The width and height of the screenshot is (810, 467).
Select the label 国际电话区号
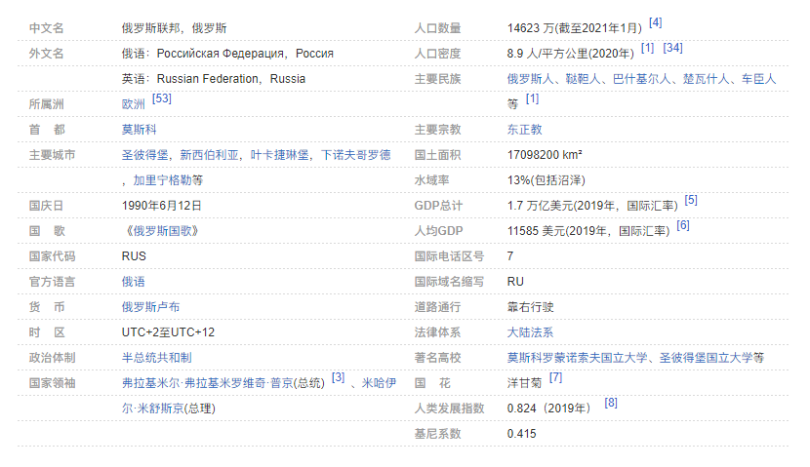click(x=449, y=256)
